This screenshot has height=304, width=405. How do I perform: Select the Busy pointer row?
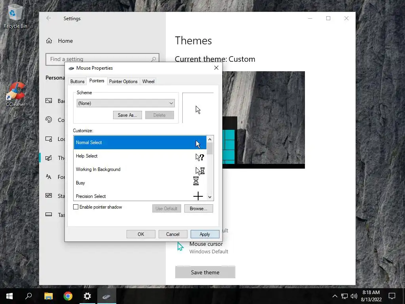click(140, 183)
